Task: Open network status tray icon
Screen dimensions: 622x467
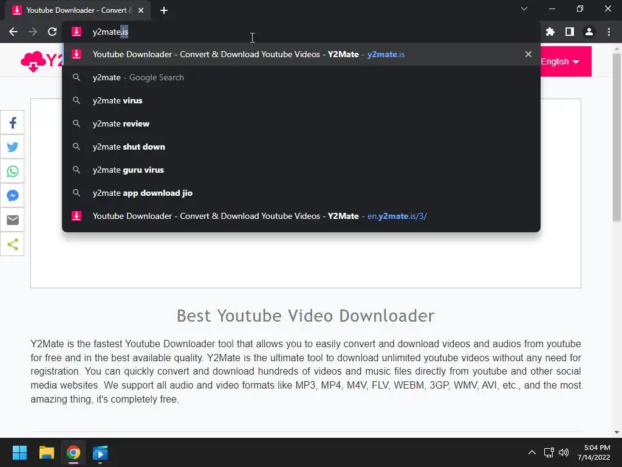Action: tap(549, 452)
